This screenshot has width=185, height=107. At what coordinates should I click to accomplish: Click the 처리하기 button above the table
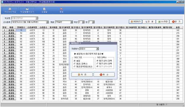click(x=136, y=22)
